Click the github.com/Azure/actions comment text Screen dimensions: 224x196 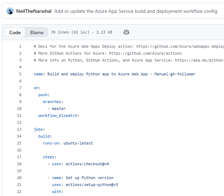[108, 53]
